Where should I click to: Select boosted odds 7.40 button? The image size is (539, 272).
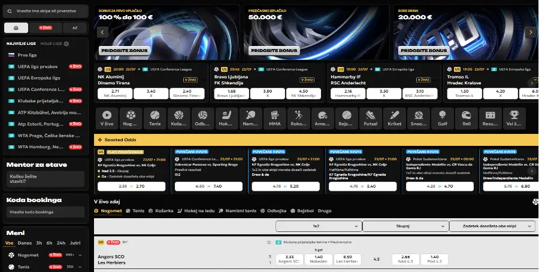208,187
